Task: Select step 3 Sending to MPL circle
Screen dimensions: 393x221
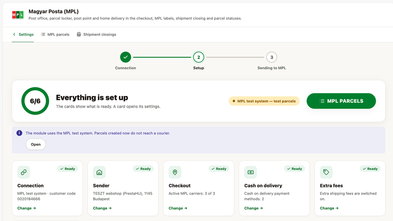Action: [272, 57]
